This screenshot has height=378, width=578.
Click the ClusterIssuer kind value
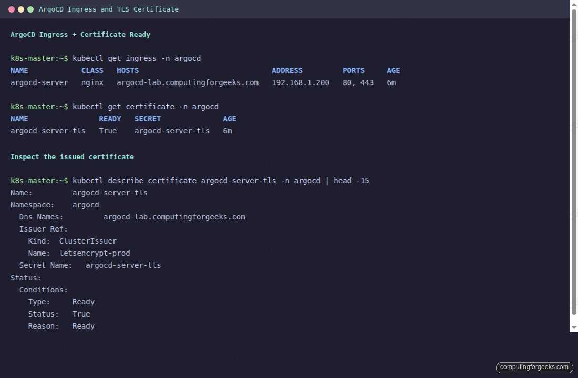point(87,240)
